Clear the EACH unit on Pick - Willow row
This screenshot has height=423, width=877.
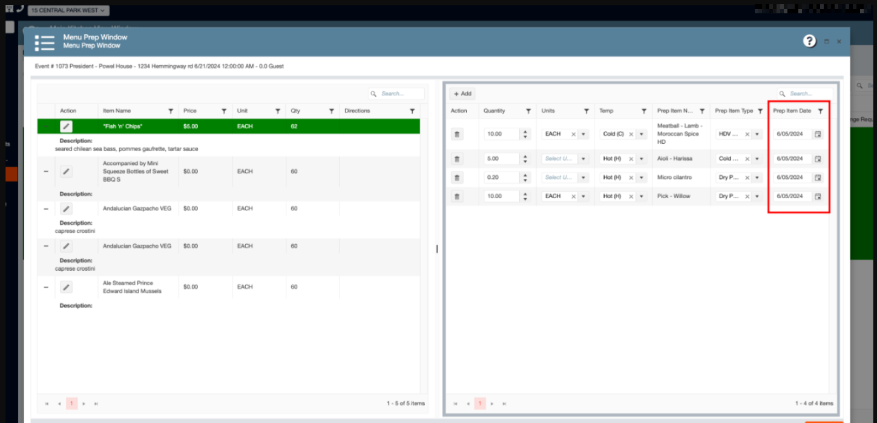click(573, 196)
